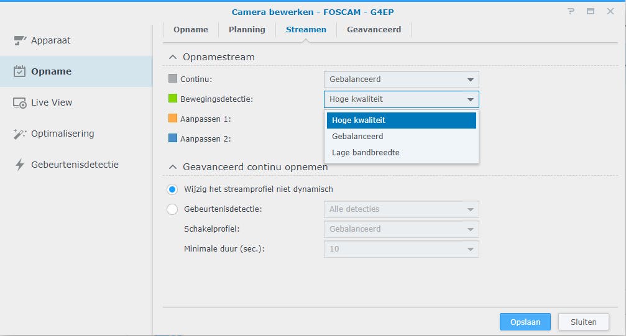Click the Opname calendar icon in sidebar
This screenshot has height=336, width=626.
pyautogui.click(x=19, y=71)
